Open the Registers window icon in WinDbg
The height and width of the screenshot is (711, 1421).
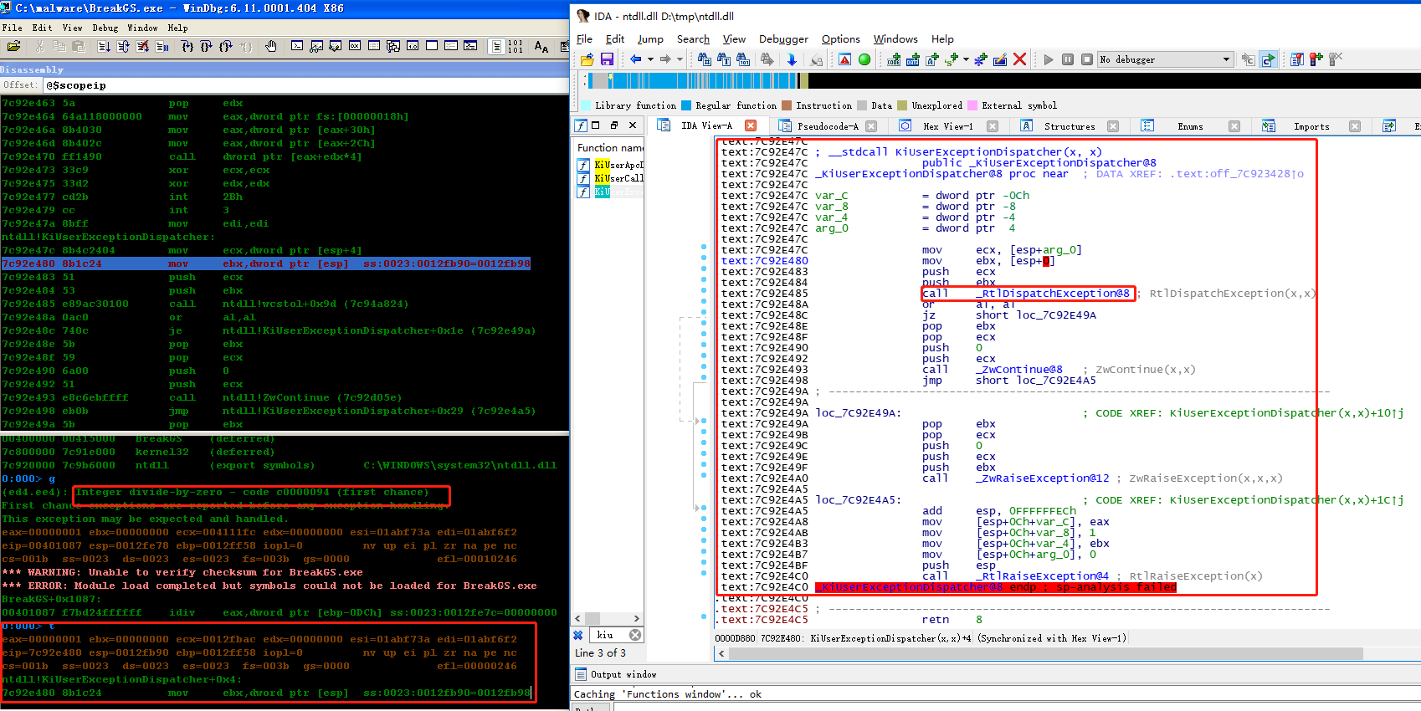(354, 46)
